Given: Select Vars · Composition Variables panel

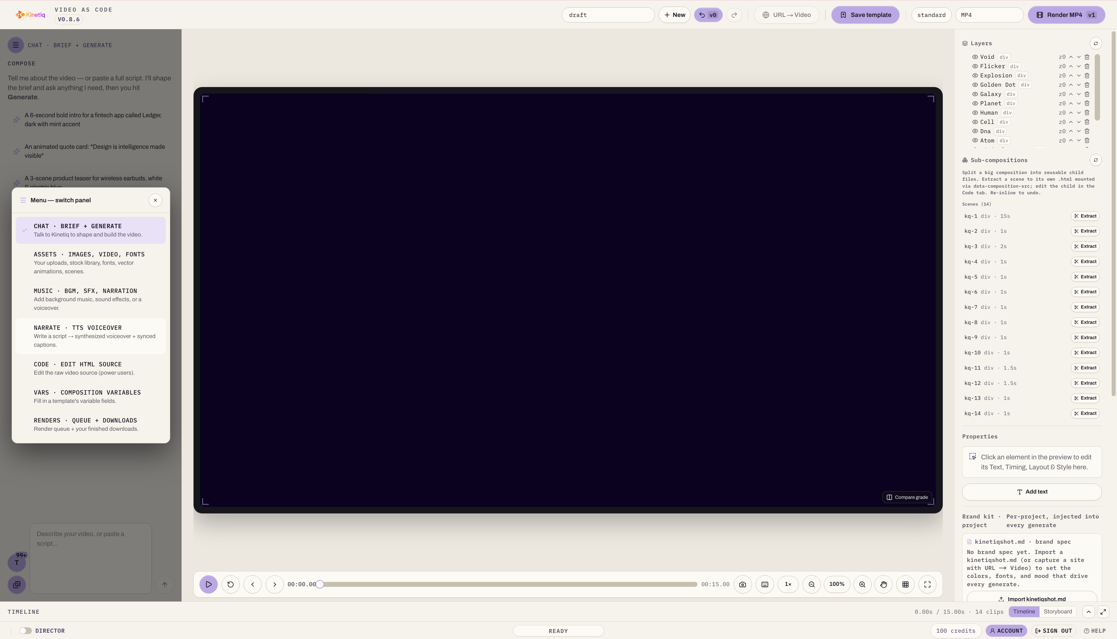Looking at the screenshot, I should [90, 396].
